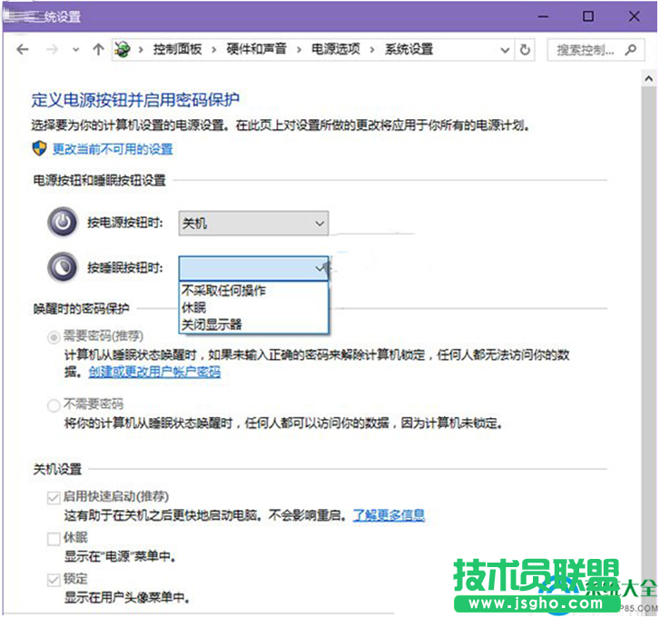Click 系统设置 breadcrumb
Screen dimensions: 660x618
pyautogui.click(x=409, y=49)
